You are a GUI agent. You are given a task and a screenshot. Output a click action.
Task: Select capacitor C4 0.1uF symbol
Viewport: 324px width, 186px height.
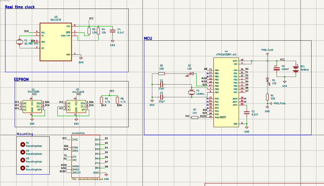pos(112,31)
